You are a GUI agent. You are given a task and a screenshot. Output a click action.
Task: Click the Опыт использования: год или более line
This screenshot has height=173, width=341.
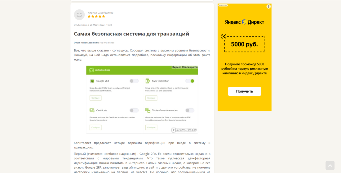coord(94,43)
